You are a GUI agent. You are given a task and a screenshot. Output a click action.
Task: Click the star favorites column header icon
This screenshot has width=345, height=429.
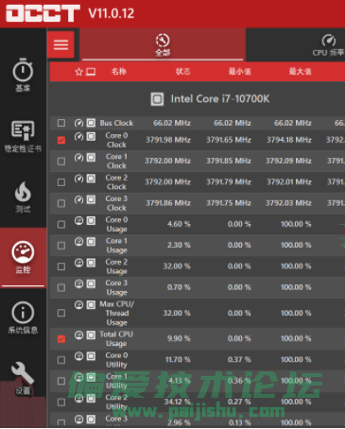click(x=78, y=72)
